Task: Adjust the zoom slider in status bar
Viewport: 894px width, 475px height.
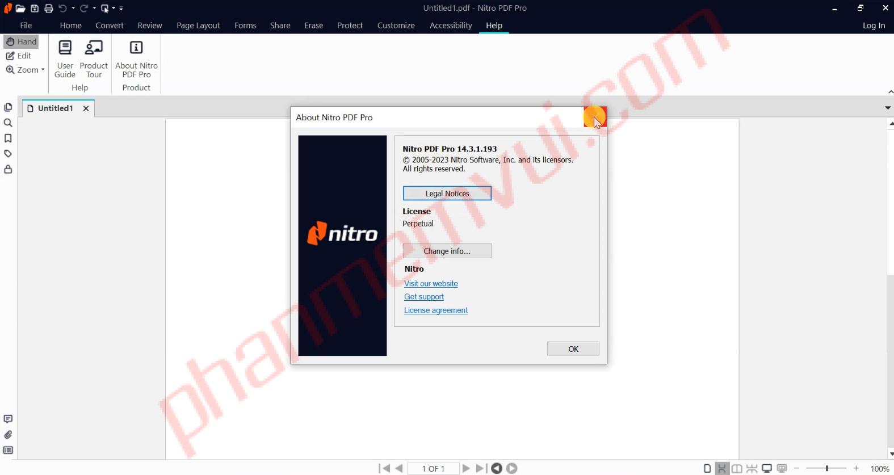Action: pos(826,469)
